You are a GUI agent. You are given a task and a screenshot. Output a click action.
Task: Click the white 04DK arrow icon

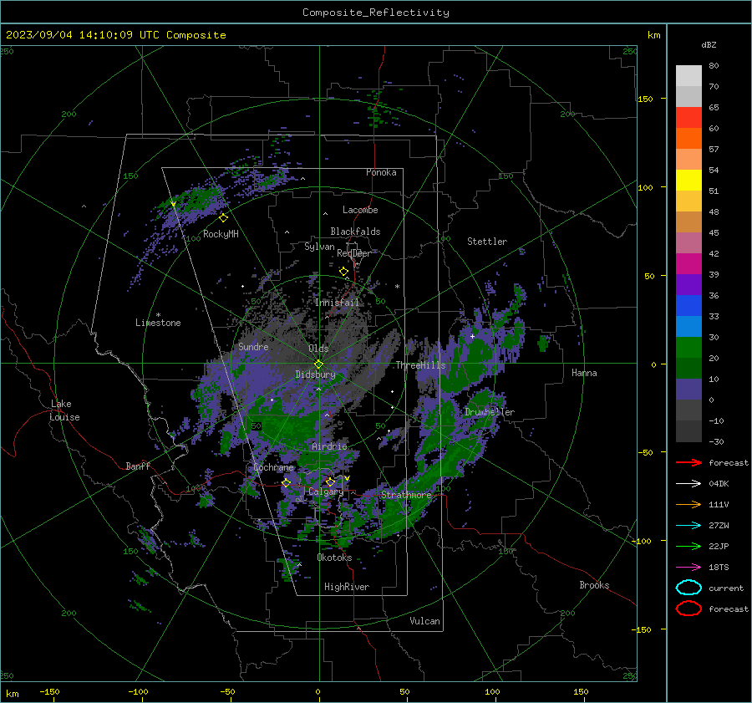(688, 484)
